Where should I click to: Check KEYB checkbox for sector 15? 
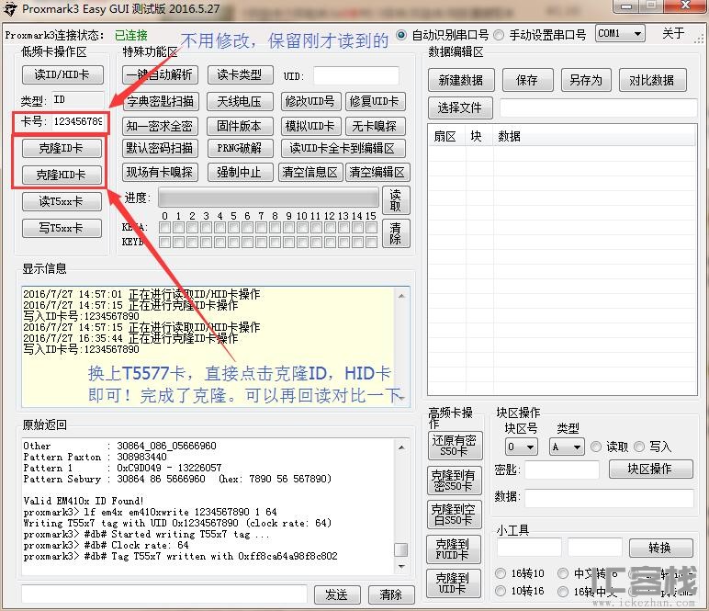(371, 242)
